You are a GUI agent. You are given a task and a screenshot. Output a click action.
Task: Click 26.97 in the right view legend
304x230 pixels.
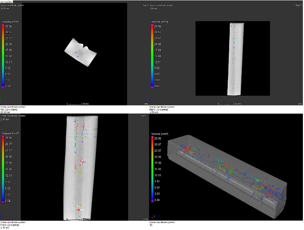click(x=158, y=32)
